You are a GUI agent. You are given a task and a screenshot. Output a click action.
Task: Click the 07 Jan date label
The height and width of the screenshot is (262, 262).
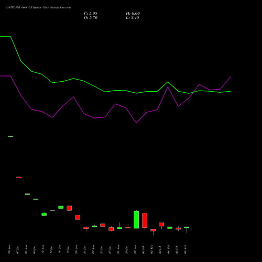click(18, 249)
